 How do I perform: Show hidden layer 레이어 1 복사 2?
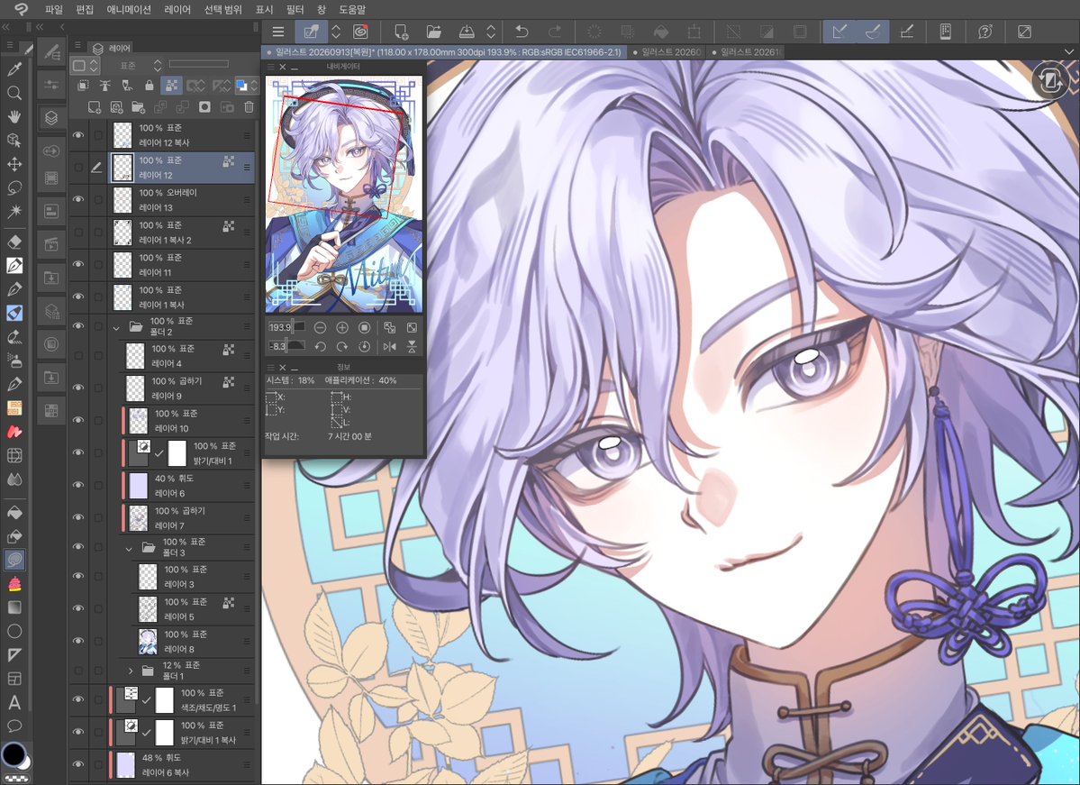pos(78,233)
